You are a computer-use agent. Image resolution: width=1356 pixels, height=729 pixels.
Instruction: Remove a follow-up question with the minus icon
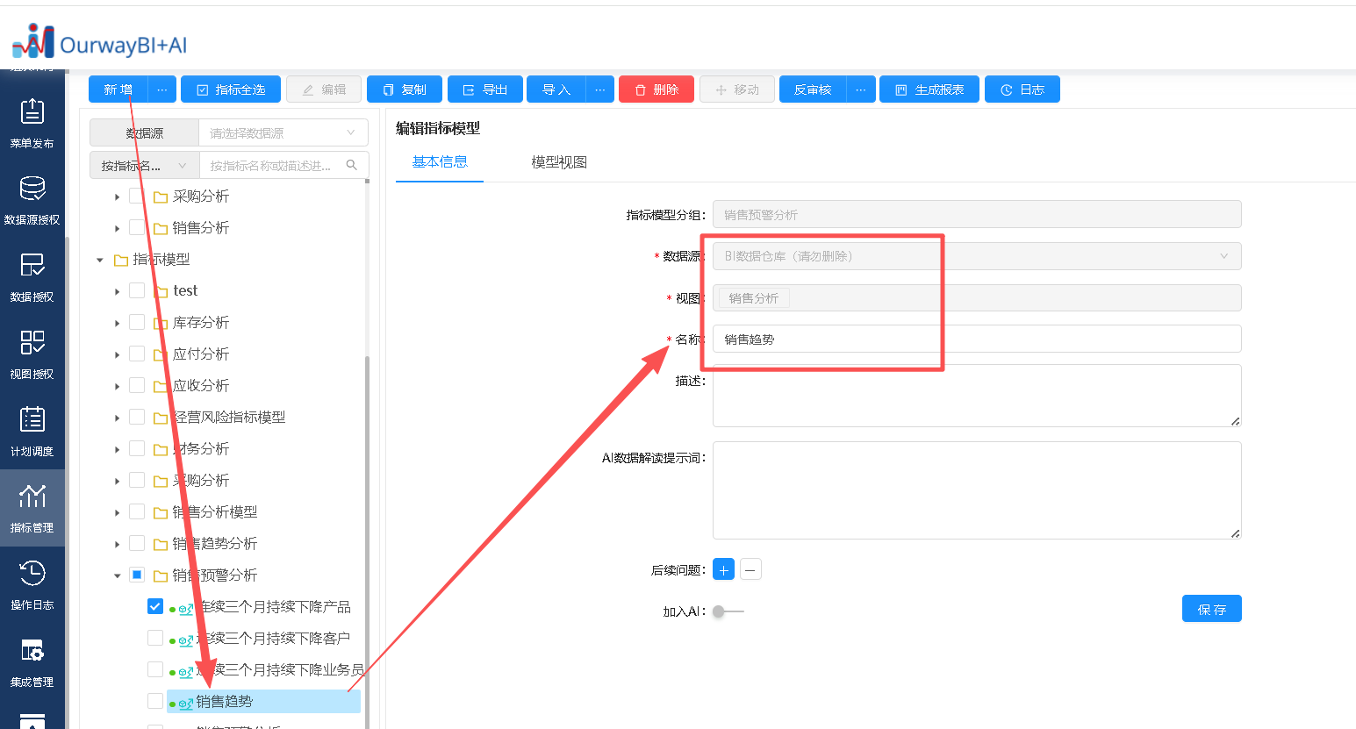[x=750, y=569]
